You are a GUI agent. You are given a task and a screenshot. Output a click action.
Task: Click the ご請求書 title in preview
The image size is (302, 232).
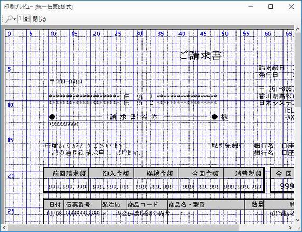[x=200, y=55]
